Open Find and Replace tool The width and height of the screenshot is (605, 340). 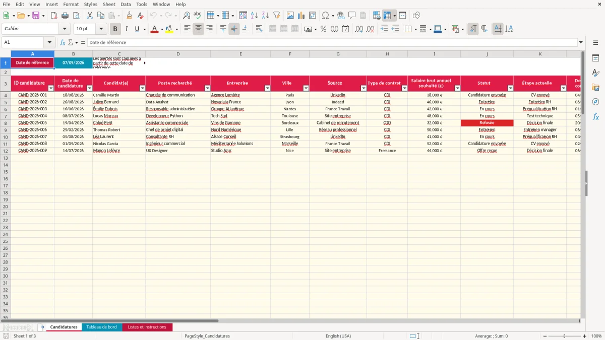coord(187,16)
